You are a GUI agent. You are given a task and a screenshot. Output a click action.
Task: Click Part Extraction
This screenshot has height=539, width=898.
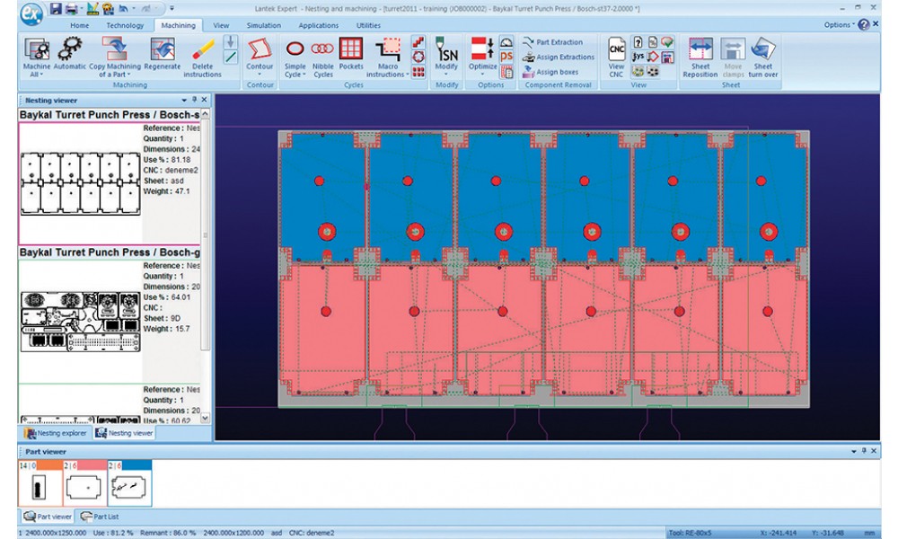[x=552, y=42]
